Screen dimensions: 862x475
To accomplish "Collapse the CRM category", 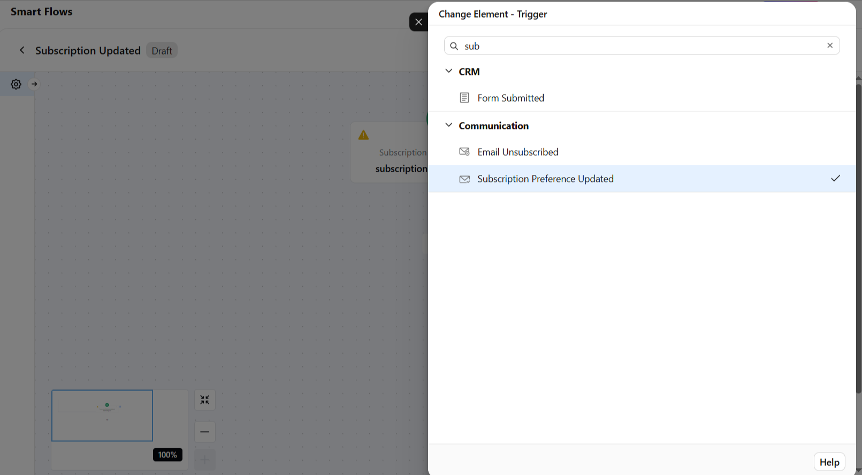I will click(x=448, y=71).
